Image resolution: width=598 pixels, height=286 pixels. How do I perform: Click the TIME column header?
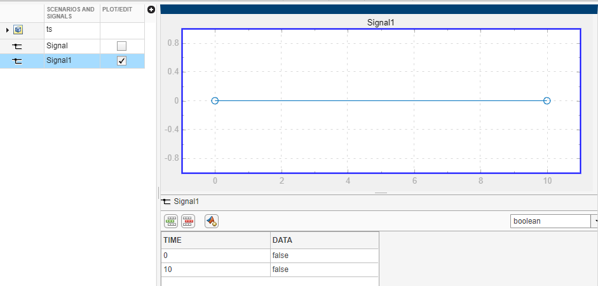[x=216, y=240]
